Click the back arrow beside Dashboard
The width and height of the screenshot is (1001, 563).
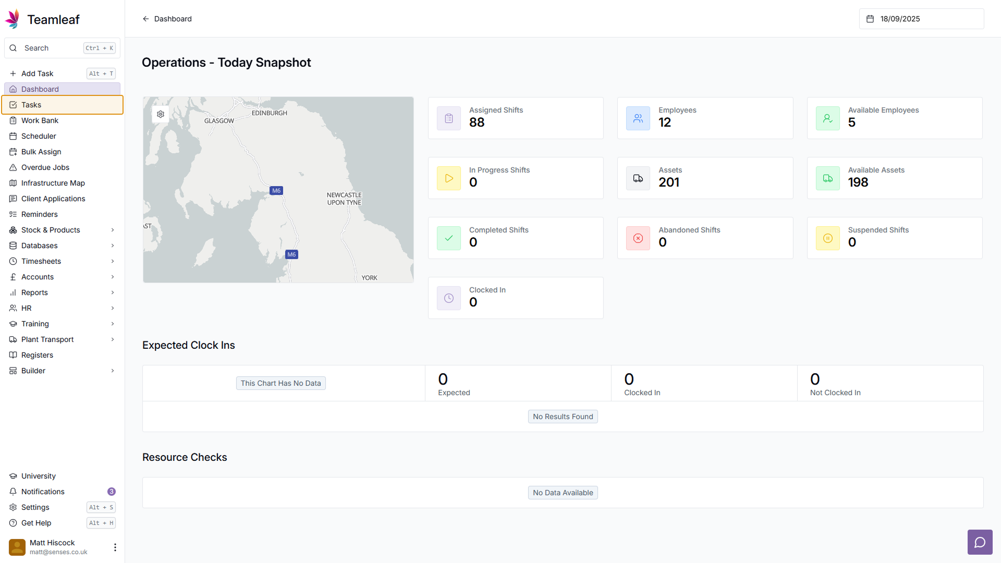[146, 19]
